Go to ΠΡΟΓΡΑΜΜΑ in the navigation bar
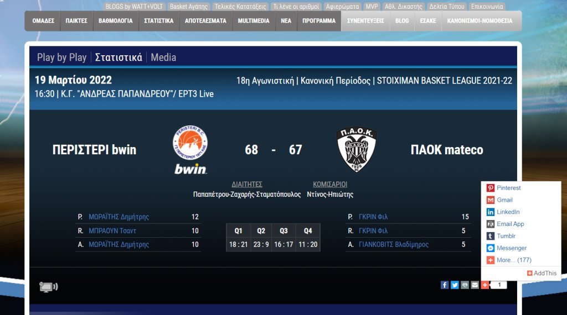This screenshot has height=315, width=567. point(319,21)
